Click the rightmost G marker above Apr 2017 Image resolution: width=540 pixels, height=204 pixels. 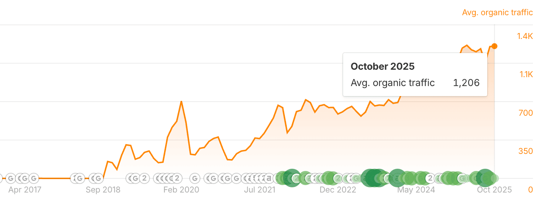point(34,178)
